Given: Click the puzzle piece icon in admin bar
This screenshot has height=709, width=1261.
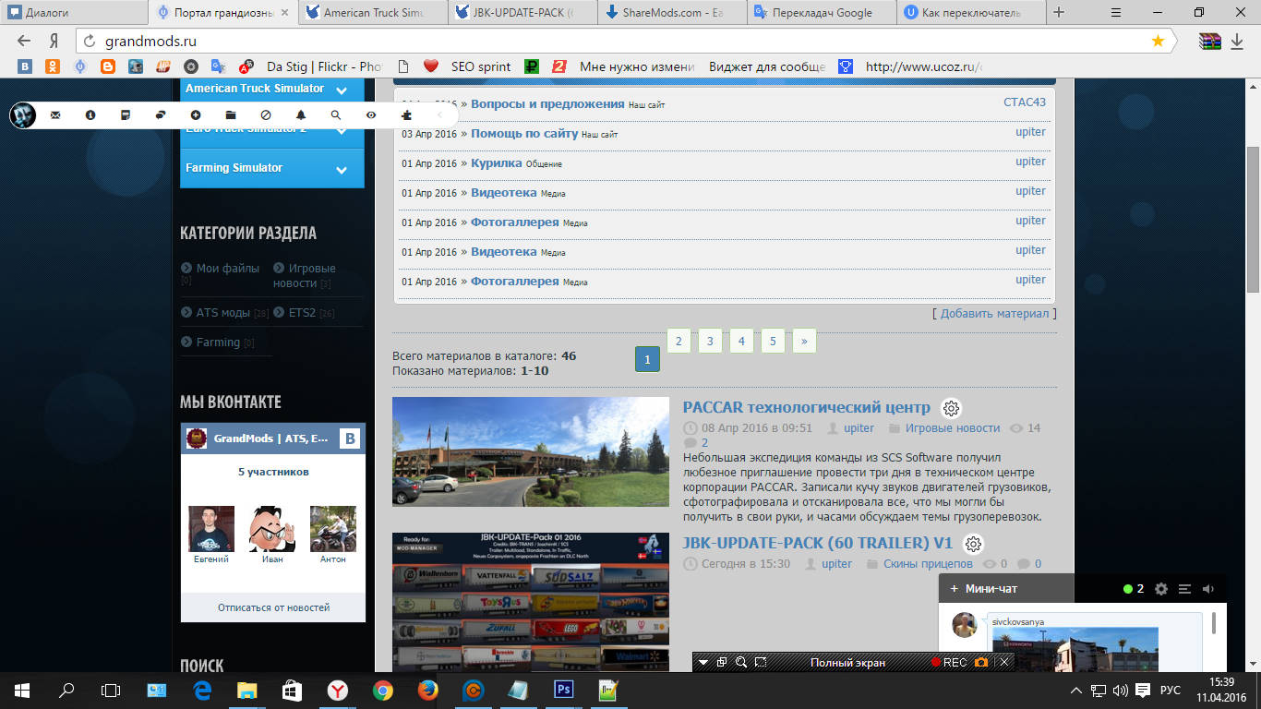Looking at the screenshot, I should pyautogui.click(x=406, y=115).
